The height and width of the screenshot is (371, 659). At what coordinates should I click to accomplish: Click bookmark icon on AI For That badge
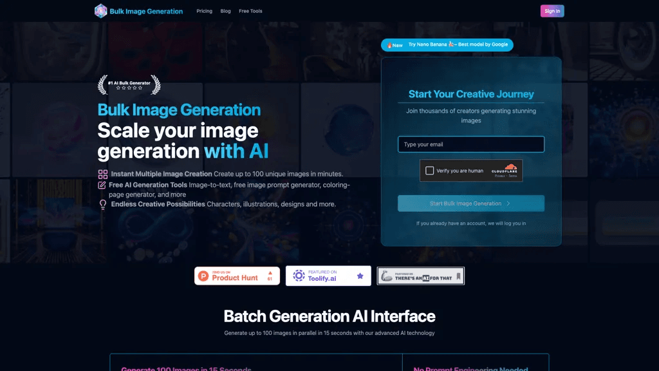pos(458,276)
